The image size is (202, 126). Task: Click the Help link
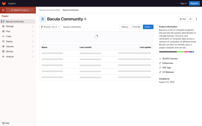coord(6,123)
